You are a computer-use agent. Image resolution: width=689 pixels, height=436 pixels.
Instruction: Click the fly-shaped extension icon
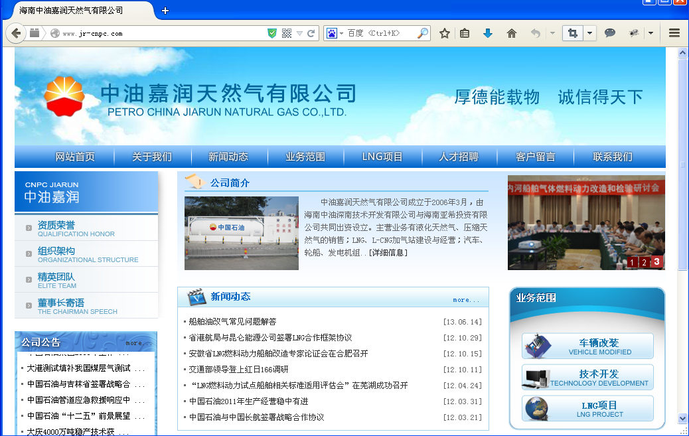[x=634, y=33]
